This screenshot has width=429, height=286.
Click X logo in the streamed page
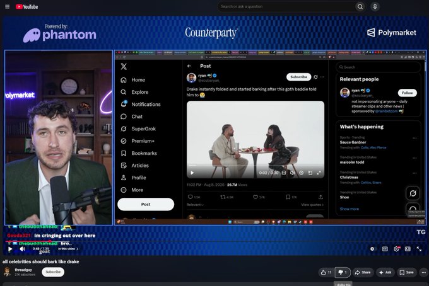coord(124,66)
